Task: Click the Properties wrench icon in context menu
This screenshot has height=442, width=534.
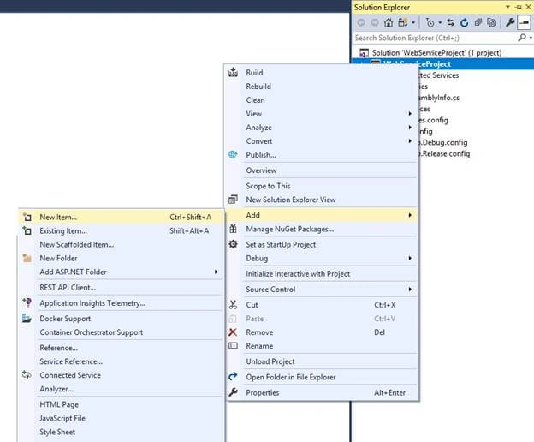Action: [x=233, y=392]
